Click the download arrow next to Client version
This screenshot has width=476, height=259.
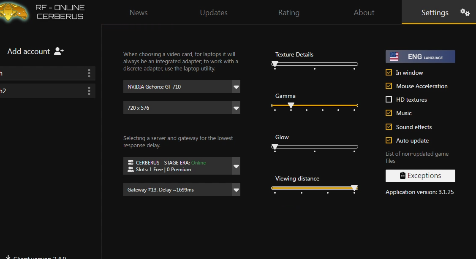pos(8,257)
